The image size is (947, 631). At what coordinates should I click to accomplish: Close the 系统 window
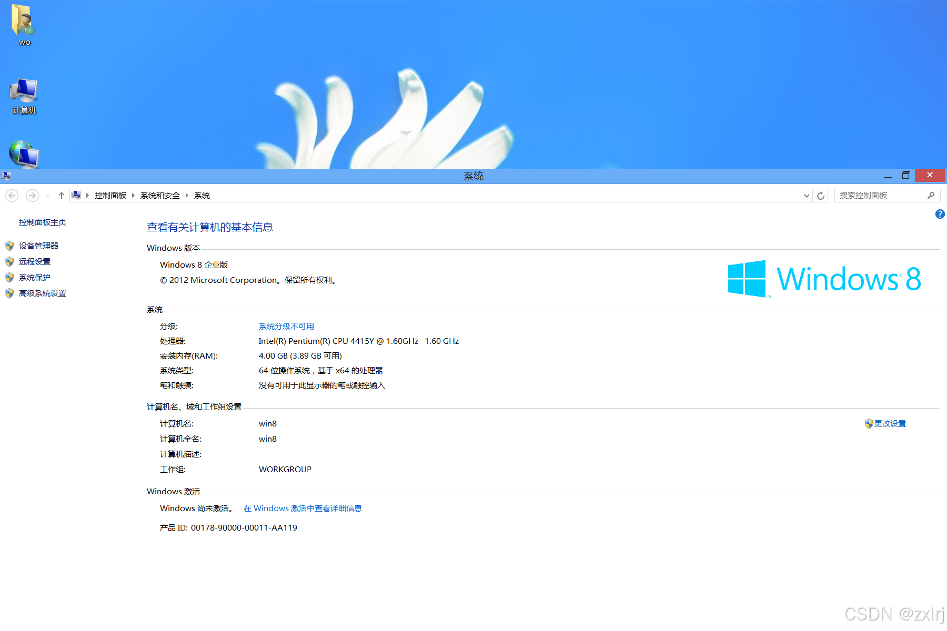[x=930, y=175]
